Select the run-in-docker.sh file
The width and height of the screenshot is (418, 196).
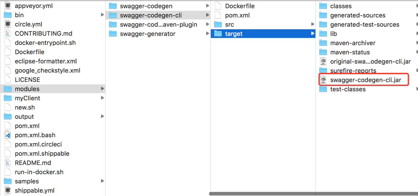tap(39, 172)
